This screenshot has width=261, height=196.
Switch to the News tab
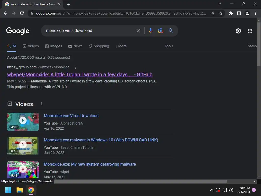pyautogui.click(x=75, y=46)
